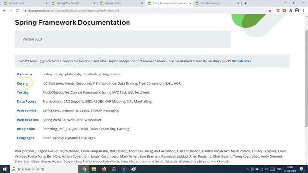
Task: Open the blue circular taskbar app
Action: (124, 169)
